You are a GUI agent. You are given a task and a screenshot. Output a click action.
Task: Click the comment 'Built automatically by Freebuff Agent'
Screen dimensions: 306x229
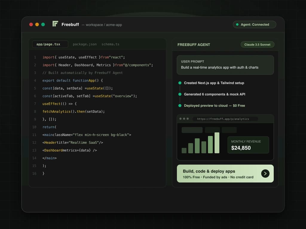pyautogui.click(x=82, y=73)
